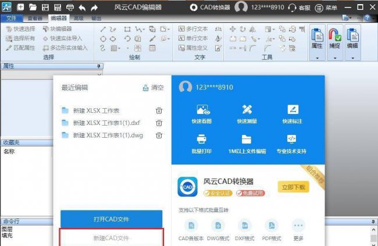Click 属性定义 in the text group
This screenshot has width=378, height=246.
click(193, 48)
